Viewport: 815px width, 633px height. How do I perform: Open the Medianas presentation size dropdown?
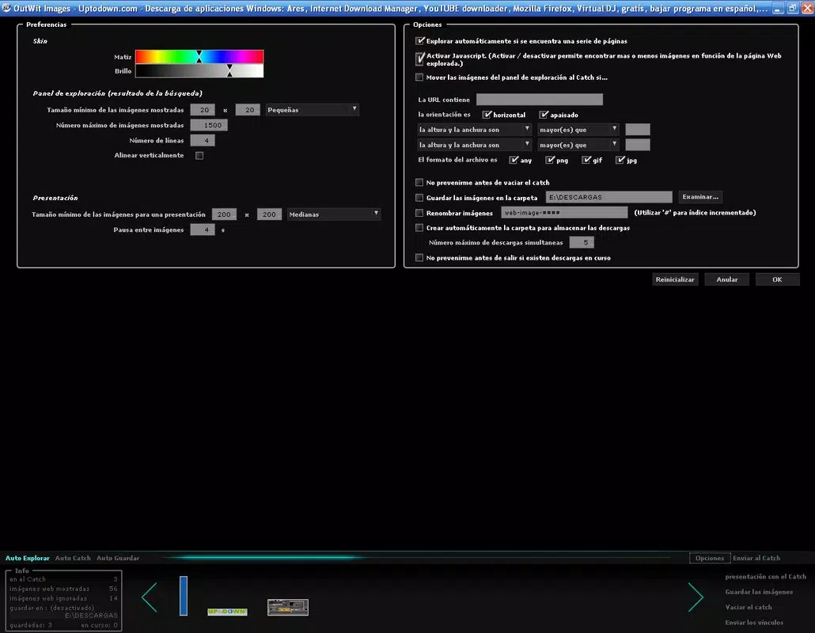click(x=334, y=214)
